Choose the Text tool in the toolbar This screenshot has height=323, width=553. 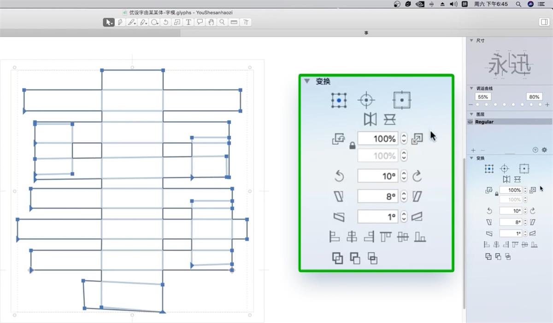coord(188,22)
